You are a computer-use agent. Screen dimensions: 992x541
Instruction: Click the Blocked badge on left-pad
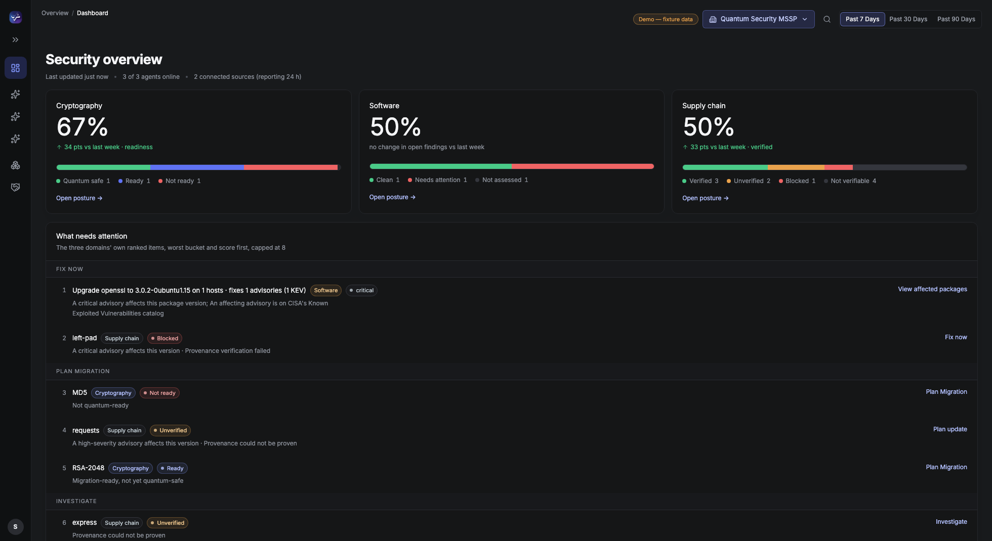pos(164,338)
